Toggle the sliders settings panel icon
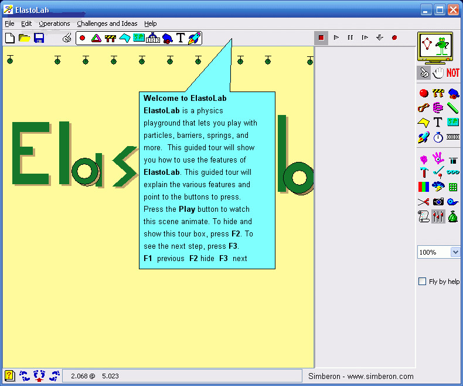 pyautogui.click(x=438, y=216)
